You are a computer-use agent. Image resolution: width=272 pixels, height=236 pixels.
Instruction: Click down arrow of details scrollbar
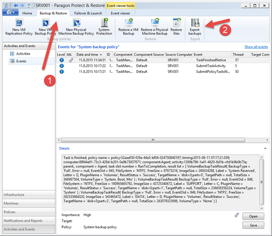(x=262, y=208)
